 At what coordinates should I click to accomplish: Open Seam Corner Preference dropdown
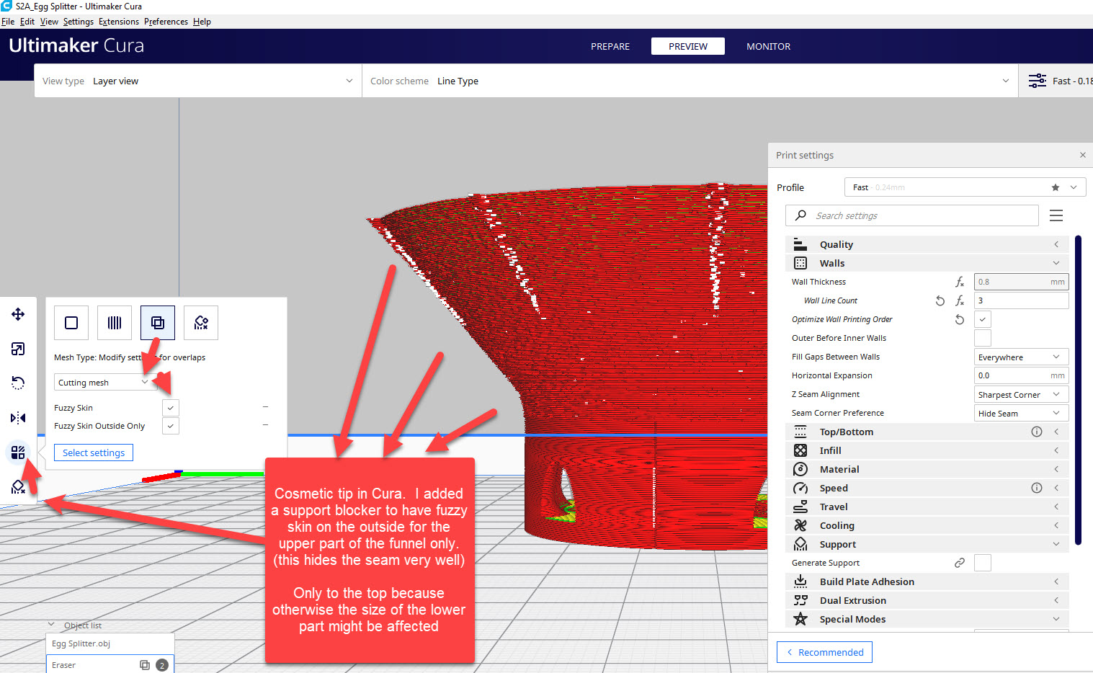1021,413
